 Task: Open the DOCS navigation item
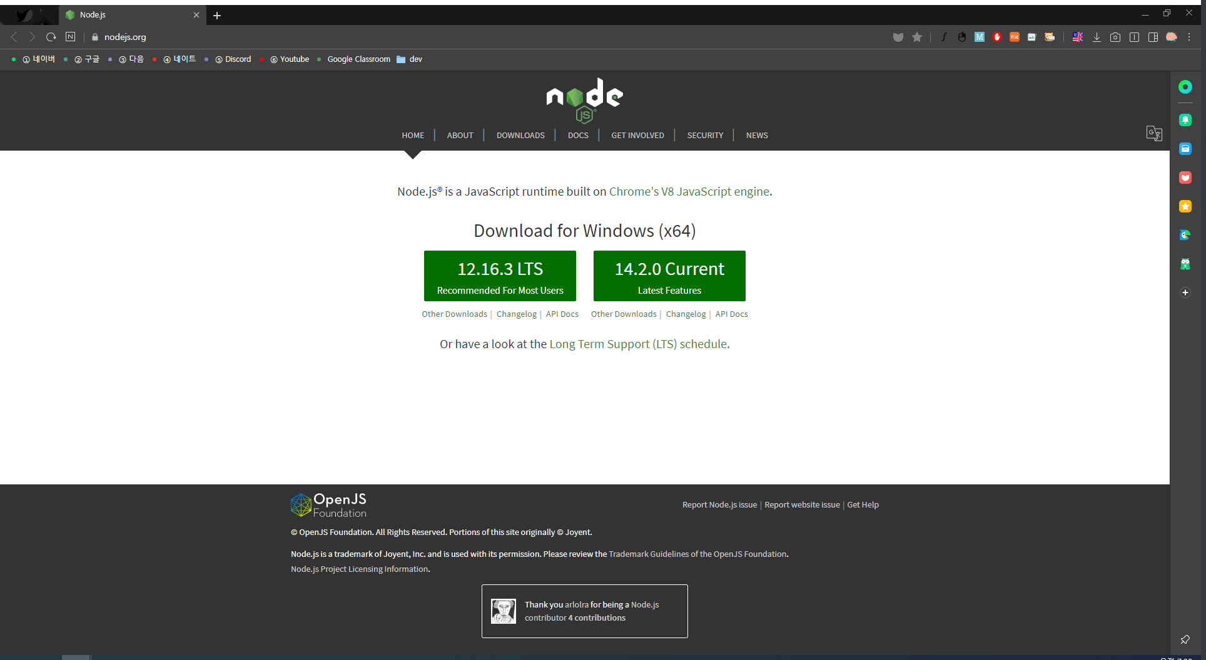[578, 136]
